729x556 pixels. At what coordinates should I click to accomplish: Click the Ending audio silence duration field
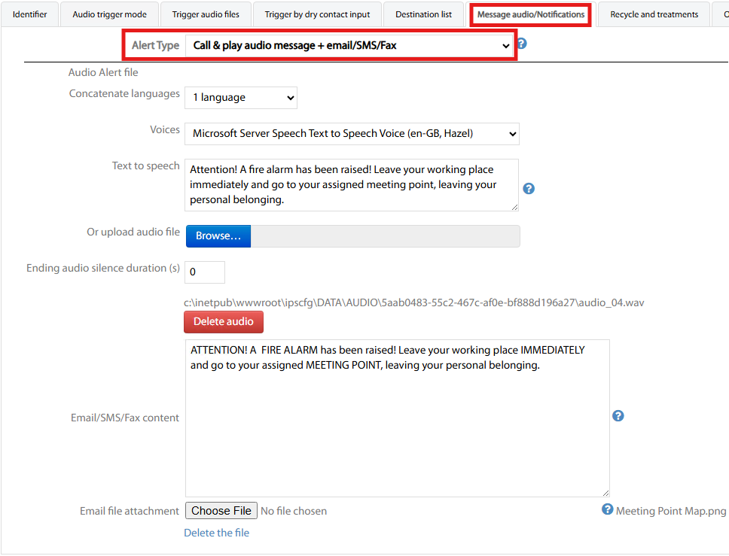(x=205, y=272)
